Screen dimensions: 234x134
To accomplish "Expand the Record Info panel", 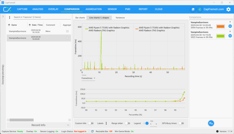I will [x=39, y=125].
